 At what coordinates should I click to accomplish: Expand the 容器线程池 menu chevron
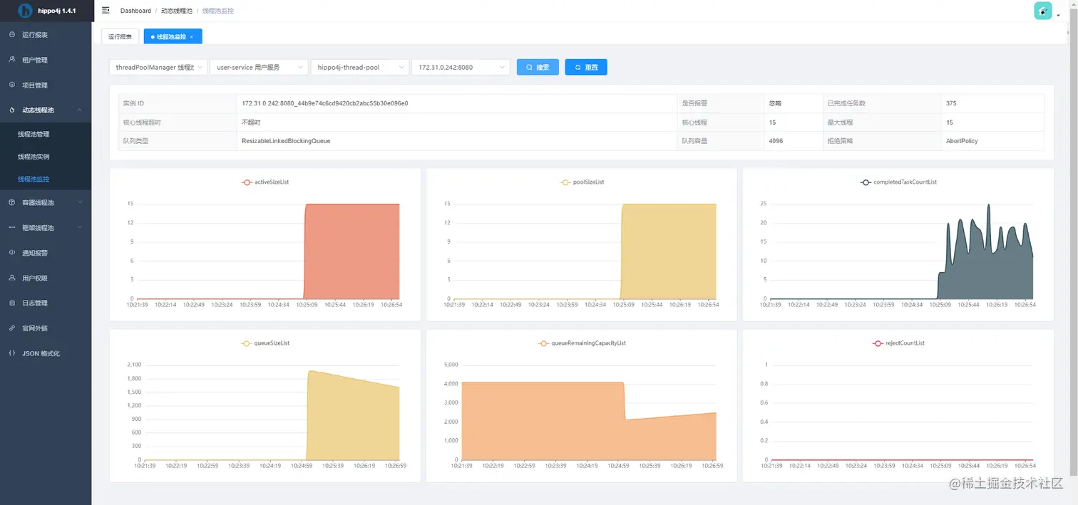[79, 202]
